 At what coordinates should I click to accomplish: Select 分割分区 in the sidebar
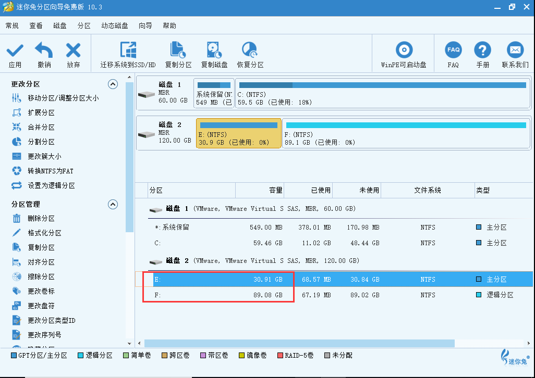(x=41, y=142)
